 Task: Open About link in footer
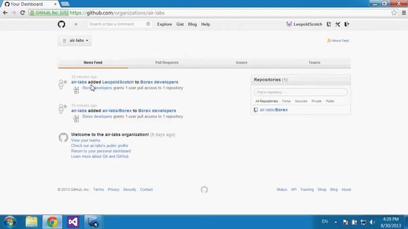point(346,190)
